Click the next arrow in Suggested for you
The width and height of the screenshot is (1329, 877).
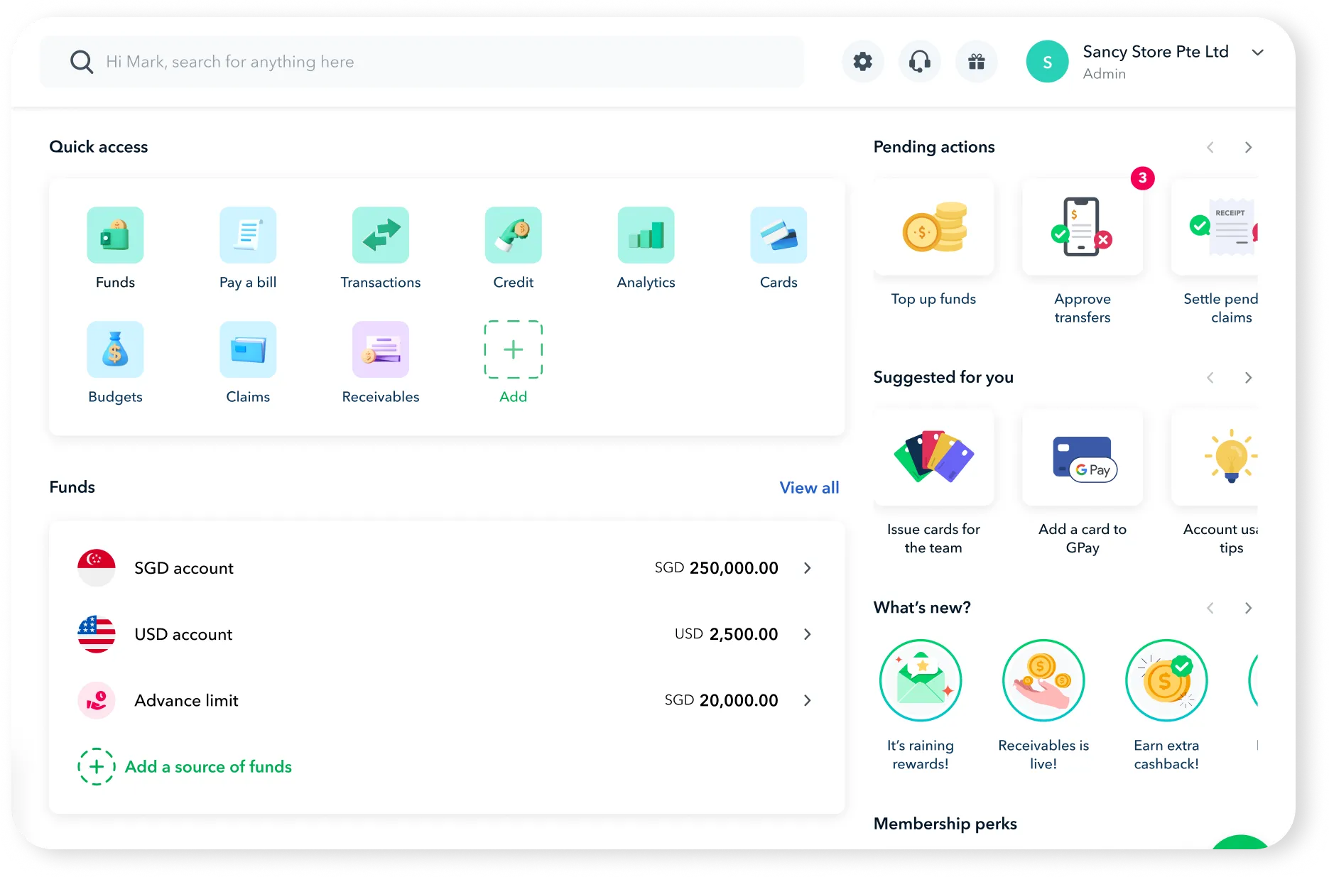click(1248, 377)
